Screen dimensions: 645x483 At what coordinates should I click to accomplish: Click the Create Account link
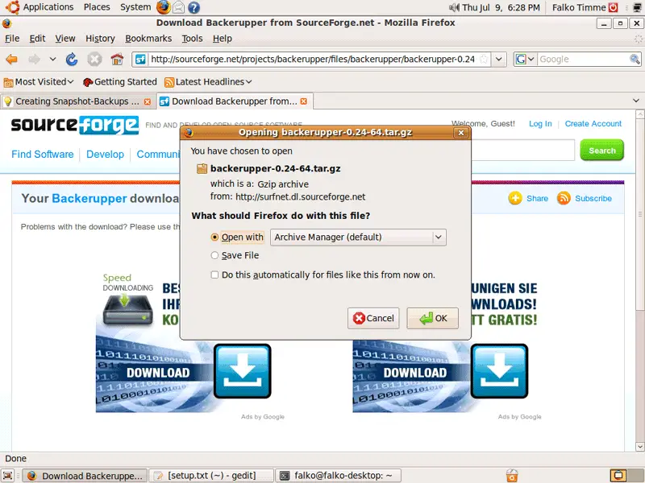pos(593,124)
